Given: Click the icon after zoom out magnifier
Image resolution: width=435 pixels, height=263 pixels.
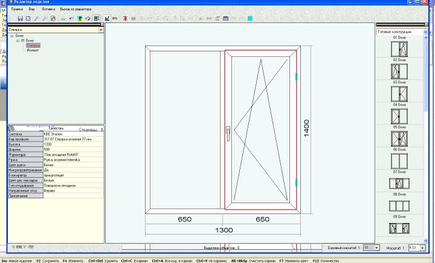Looking at the screenshot, I should click(x=53, y=19).
